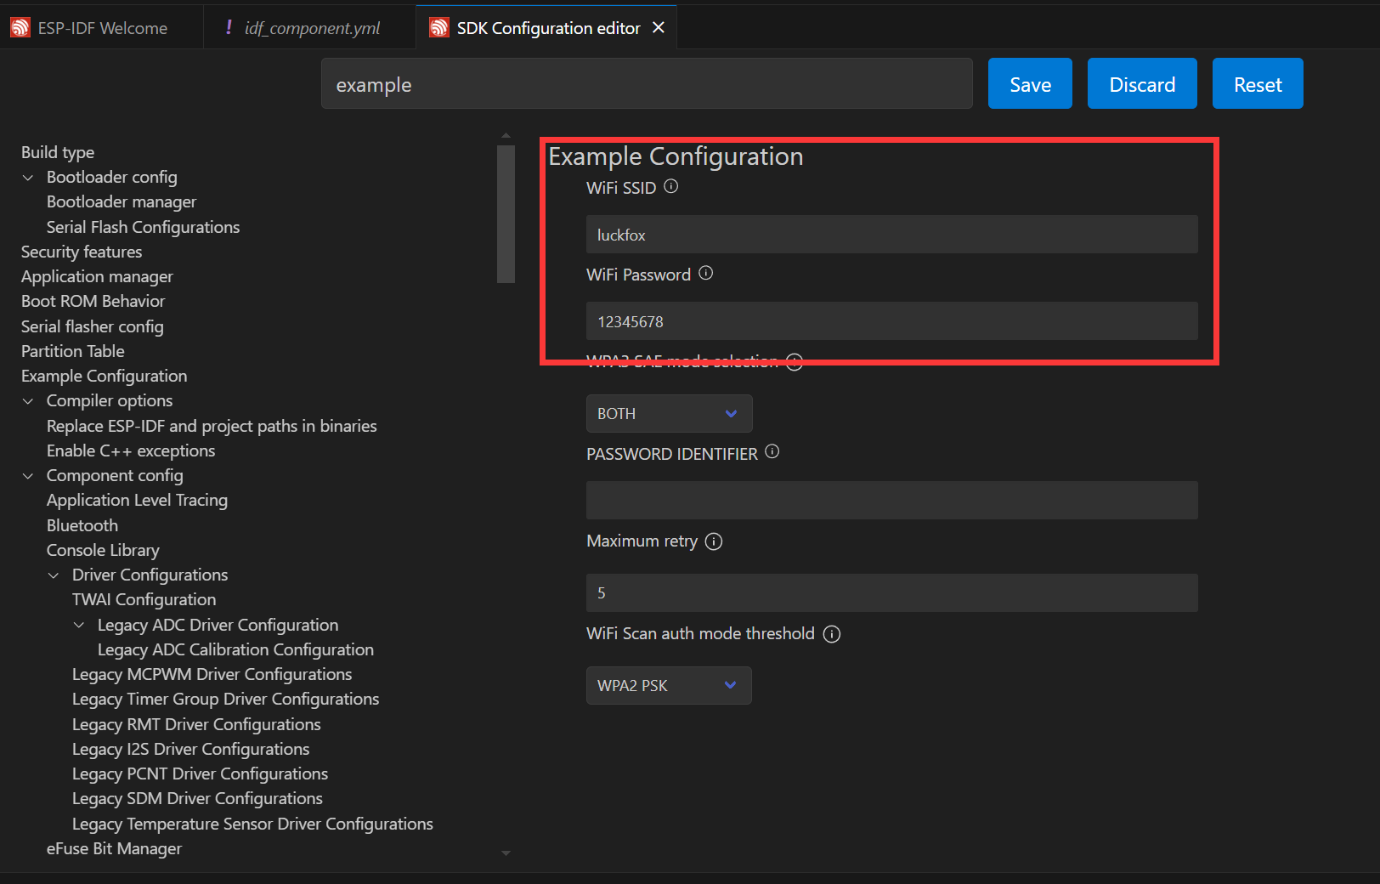Collapse the Driver Configurations tree node

coord(54,575)
